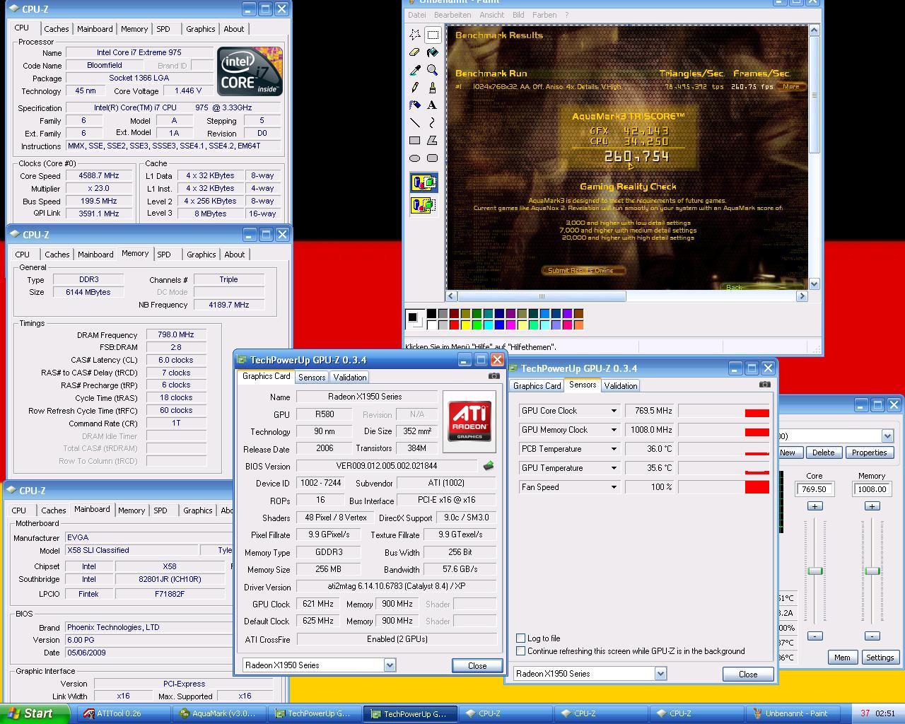Screen dimensions: 905x724
Task: Open the GPU Temperature sensor dropdown
Action: click(x=614, y=468)
